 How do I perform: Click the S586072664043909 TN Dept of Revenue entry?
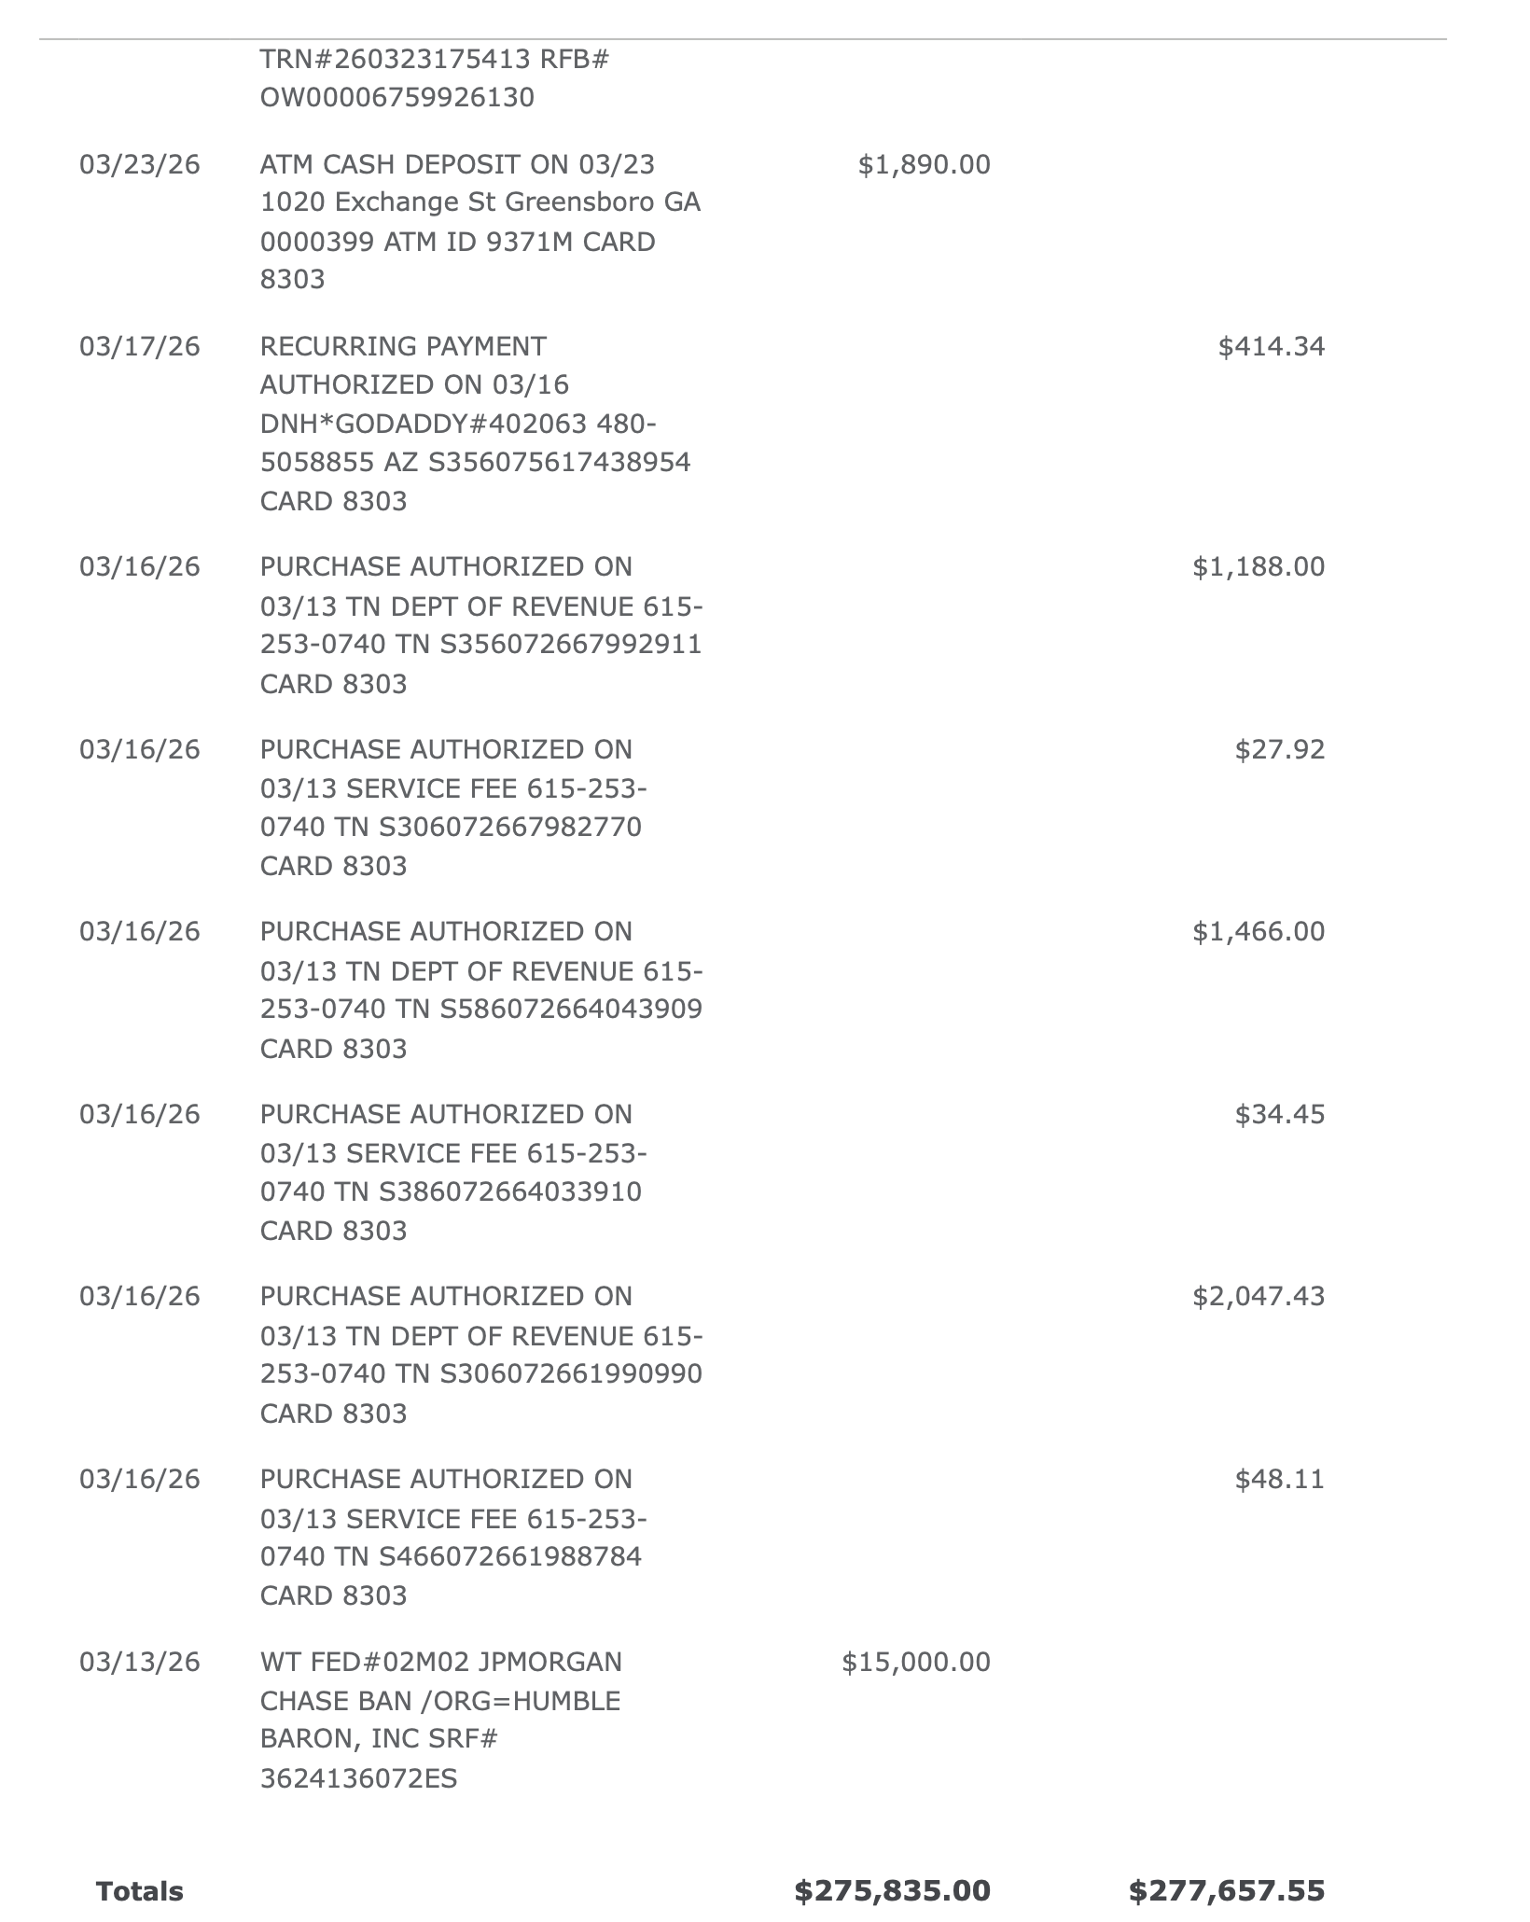(x=481, y=990)
